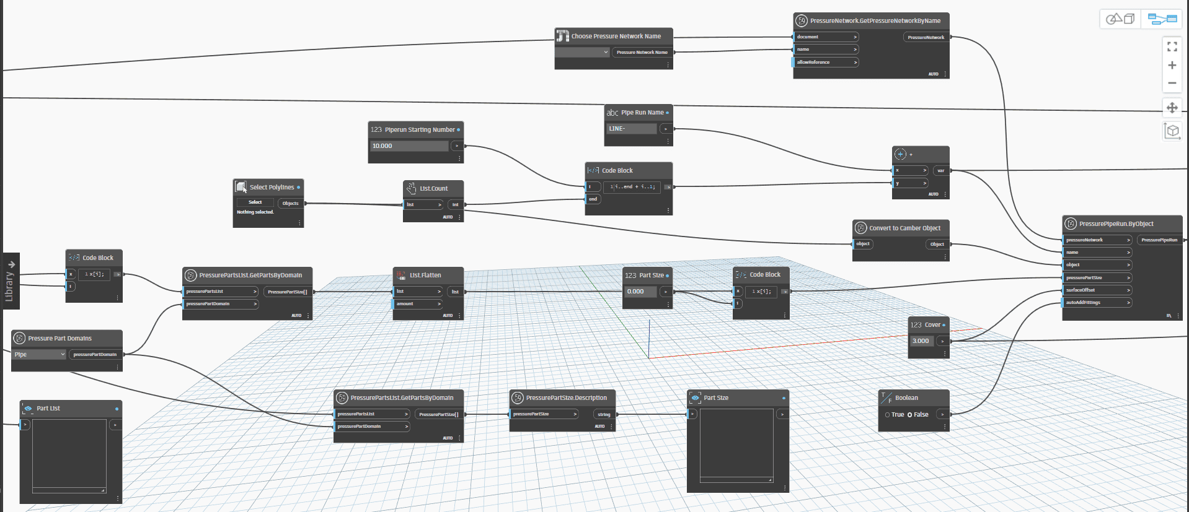Image resolution: width=1189 pixels, height=512 pixels.
Task: Switch to graph view mode
Action: 1162,19
